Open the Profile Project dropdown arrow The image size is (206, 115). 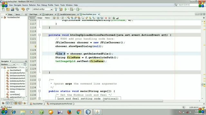pos(81,9)
